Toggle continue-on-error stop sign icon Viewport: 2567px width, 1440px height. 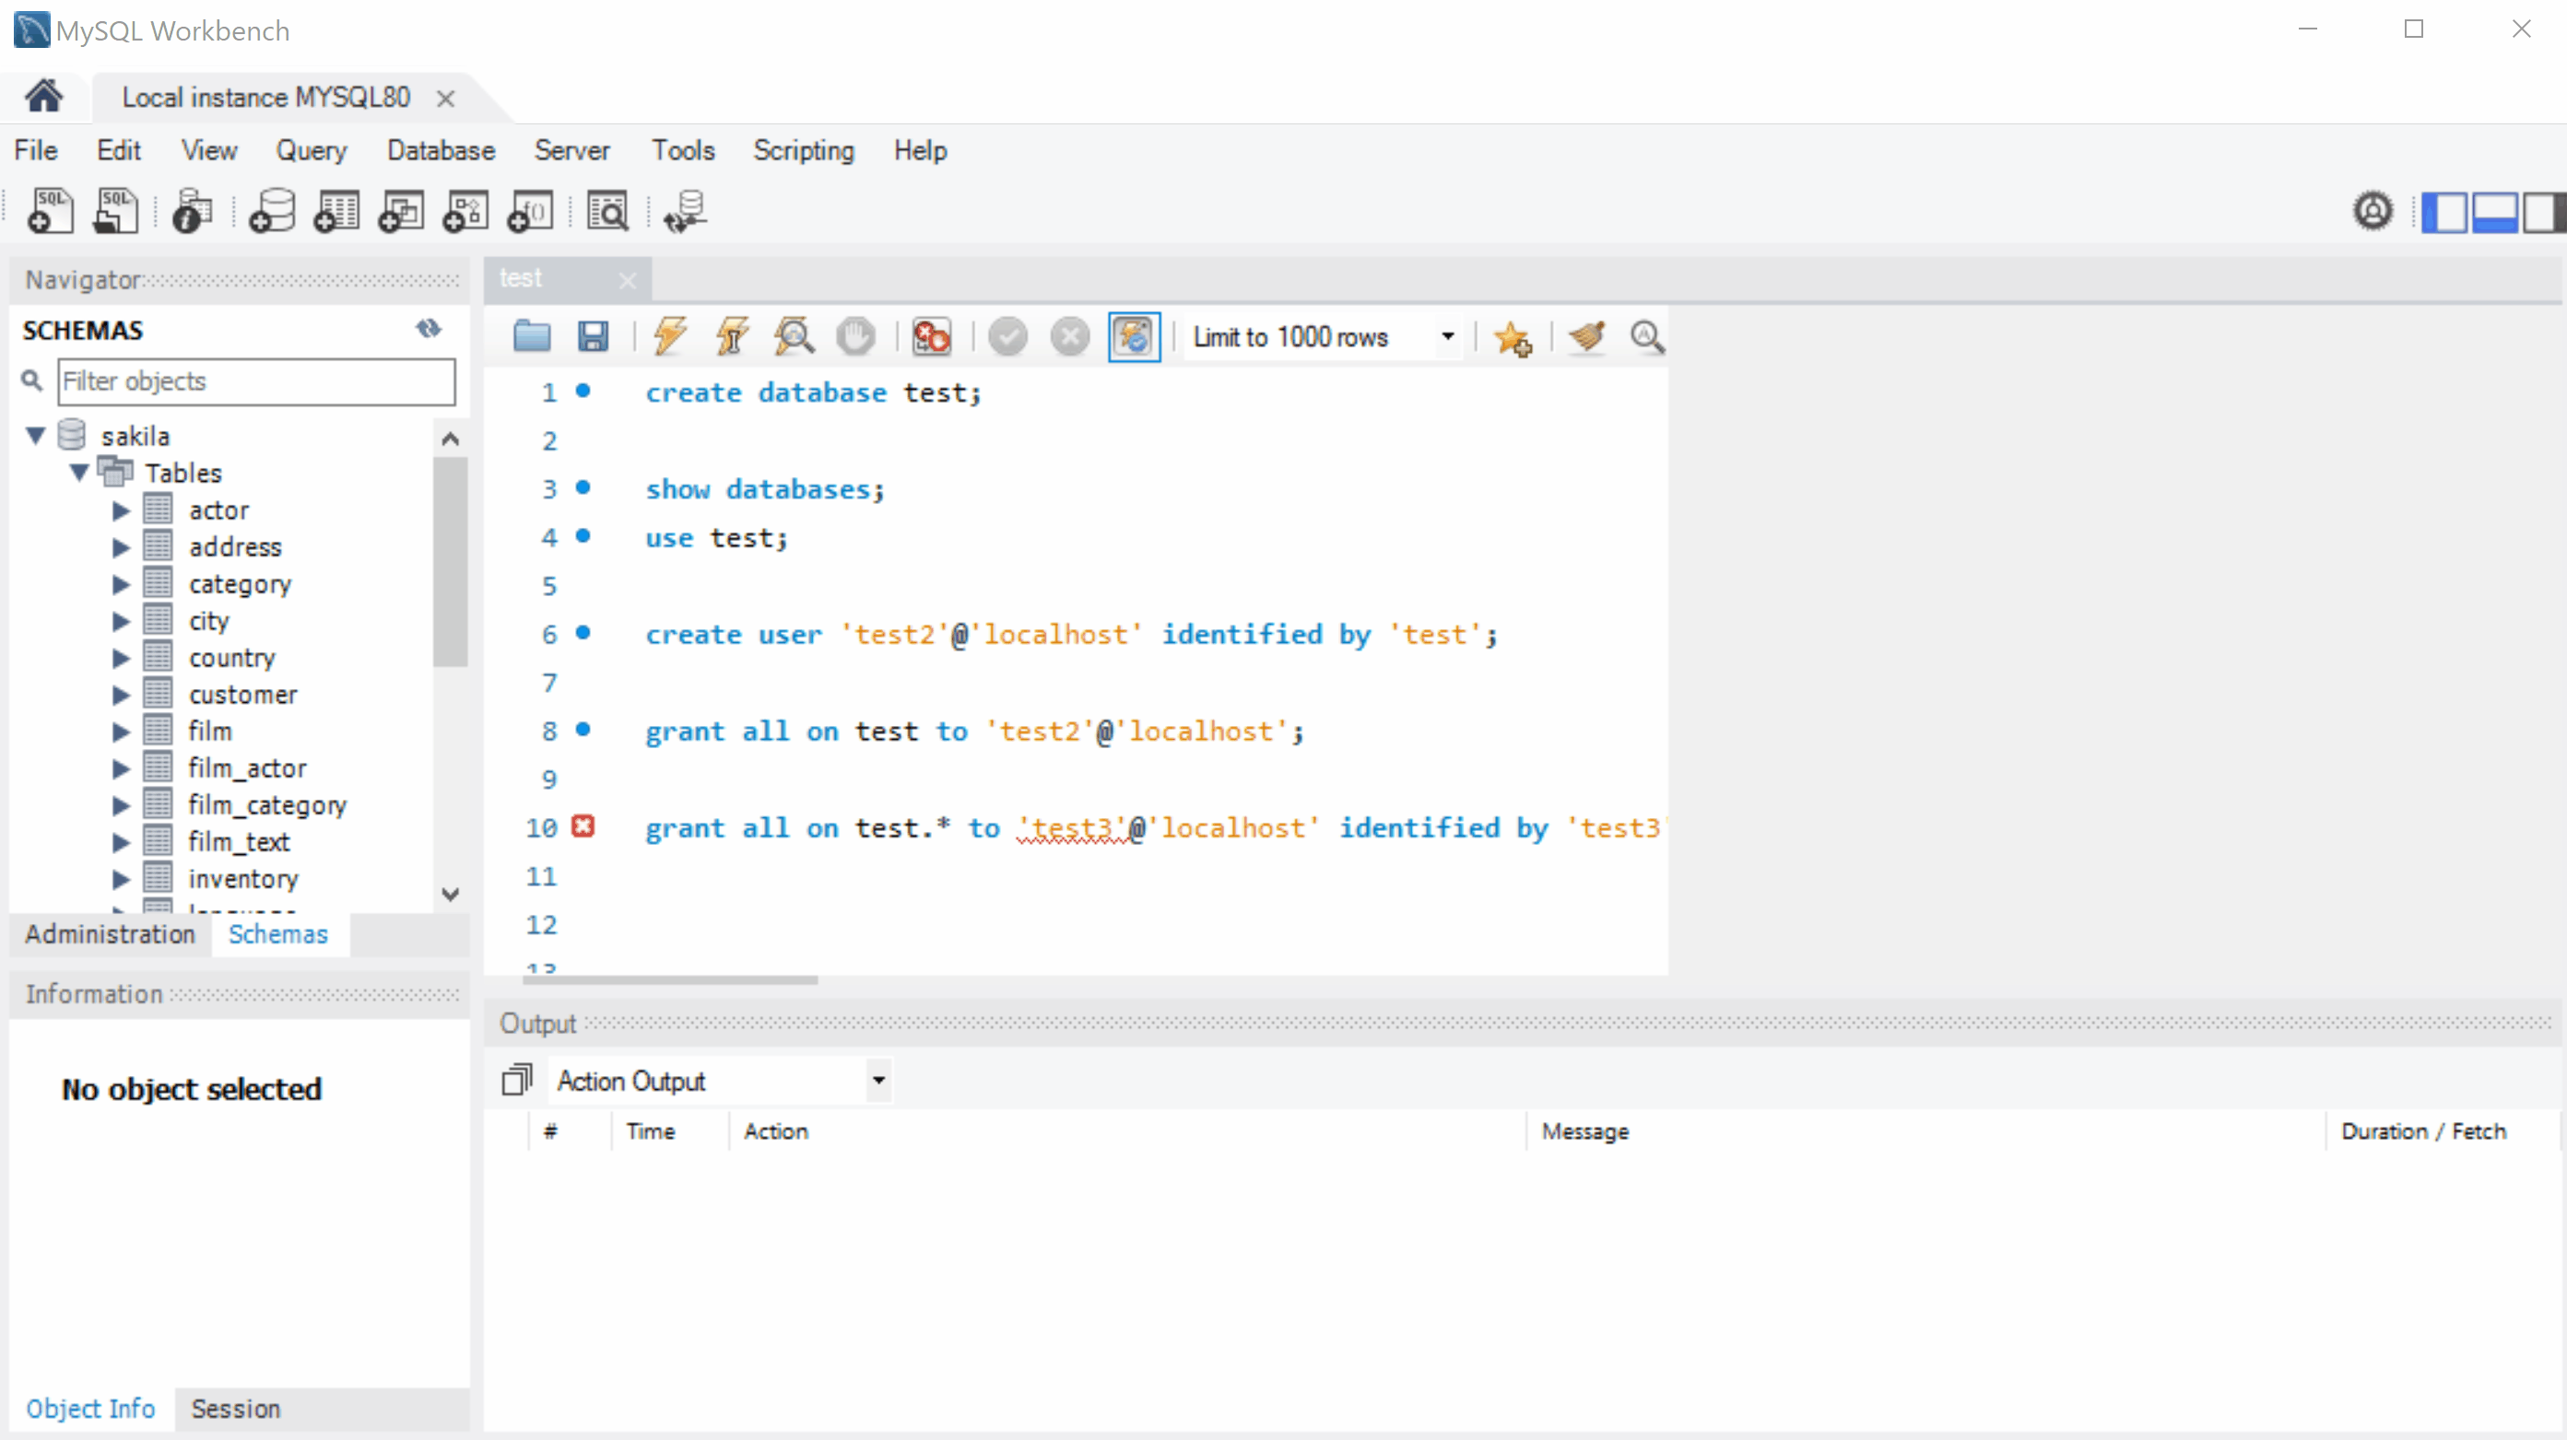932,336
